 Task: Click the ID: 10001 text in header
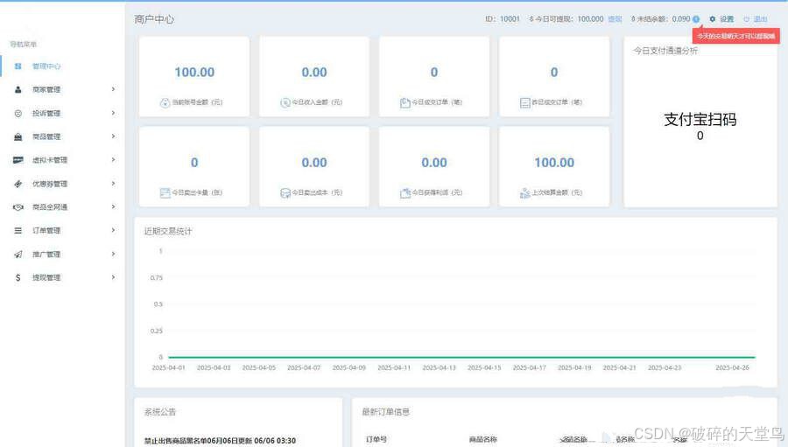point(502,19)
